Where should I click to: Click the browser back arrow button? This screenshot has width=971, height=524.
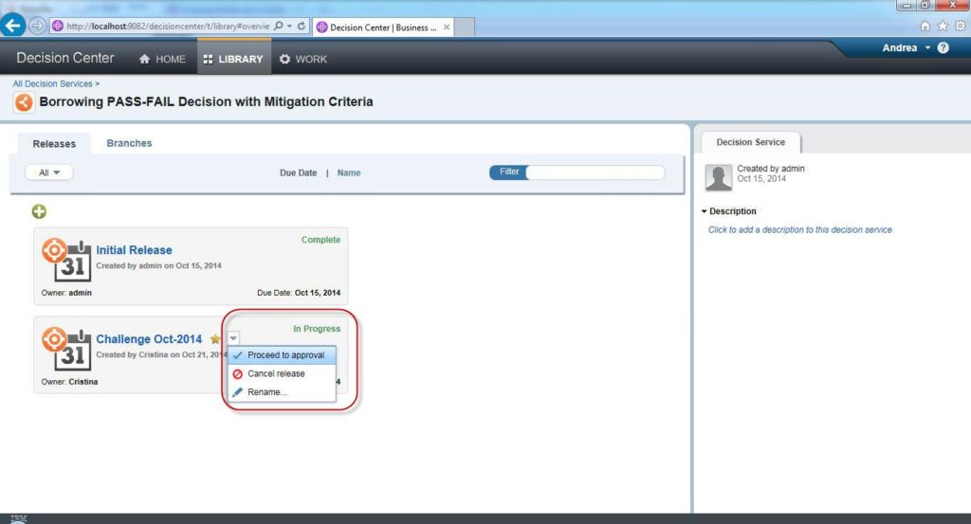point(13,27)
